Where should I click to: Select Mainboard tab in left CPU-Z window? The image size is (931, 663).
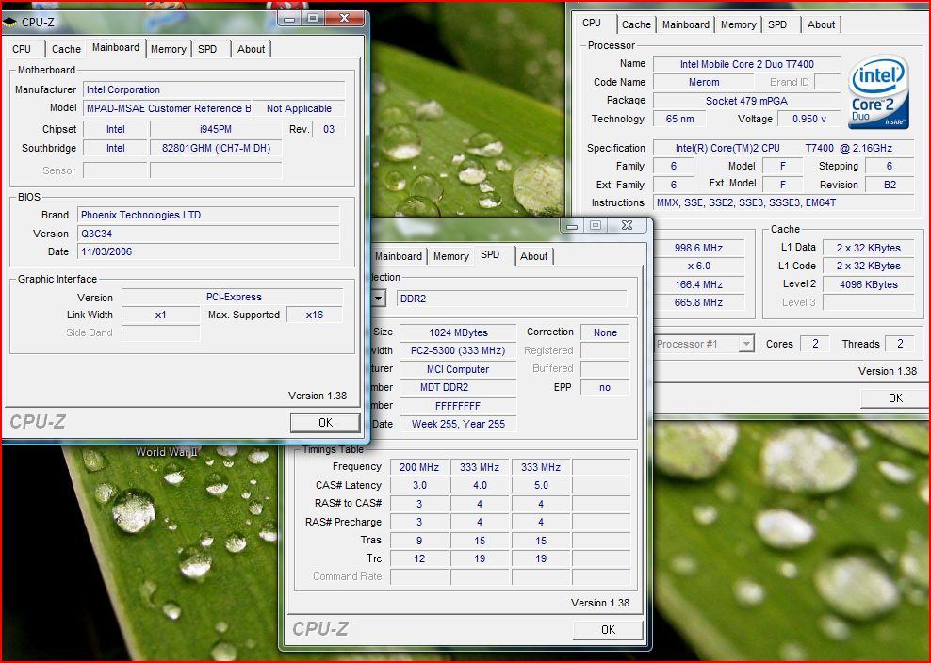[x=116, y=47]
